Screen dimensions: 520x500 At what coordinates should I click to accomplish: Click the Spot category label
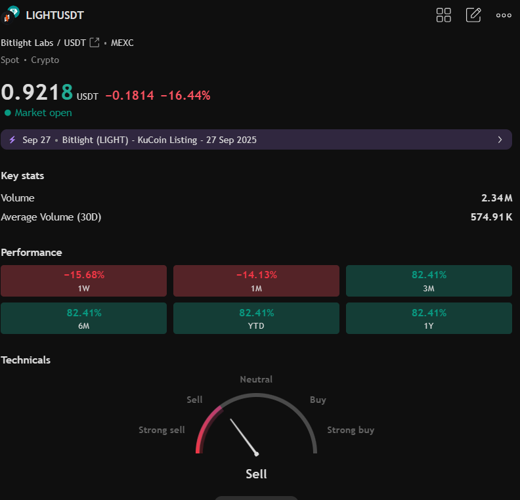[10, 60]
